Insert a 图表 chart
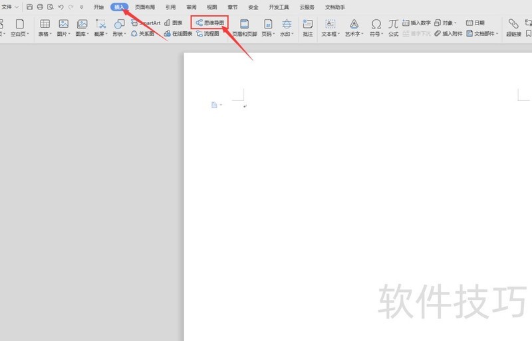532x341 pixels. click(x=174, y=23)
